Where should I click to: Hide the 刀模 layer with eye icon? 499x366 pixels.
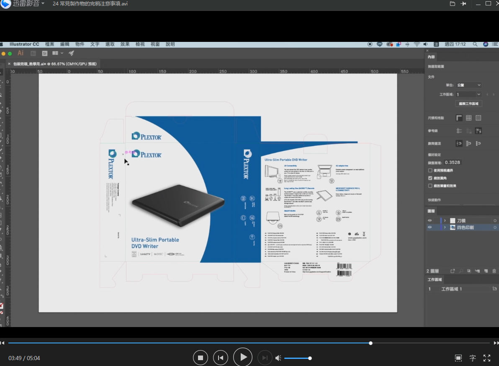430,221
